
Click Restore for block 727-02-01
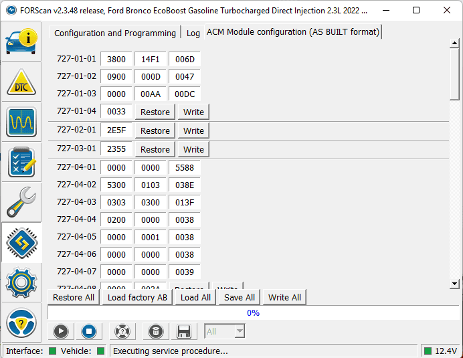[155, 130]
